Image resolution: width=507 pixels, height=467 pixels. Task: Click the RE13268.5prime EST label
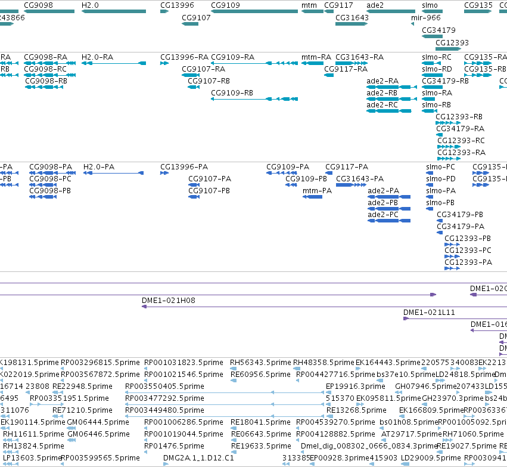356,410
